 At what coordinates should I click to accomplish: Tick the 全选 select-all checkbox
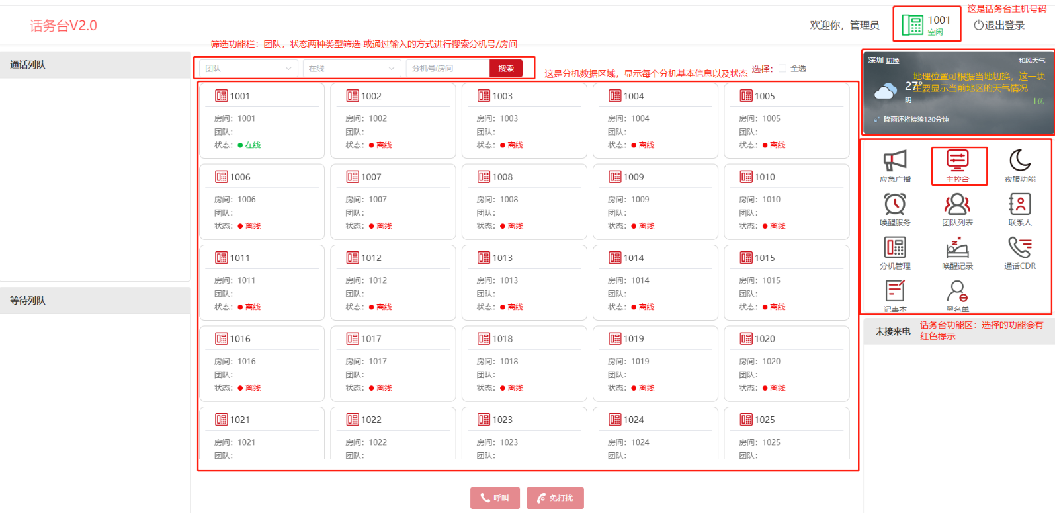pos(782,69)
